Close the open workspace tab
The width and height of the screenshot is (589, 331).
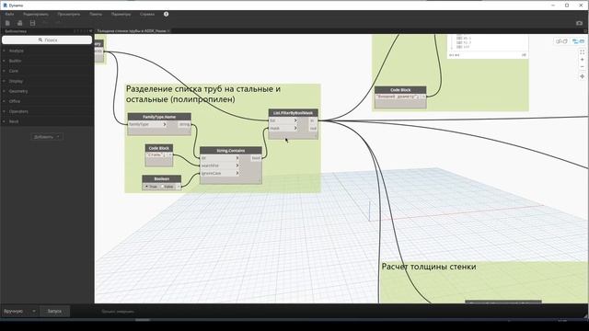coord(168,31)
